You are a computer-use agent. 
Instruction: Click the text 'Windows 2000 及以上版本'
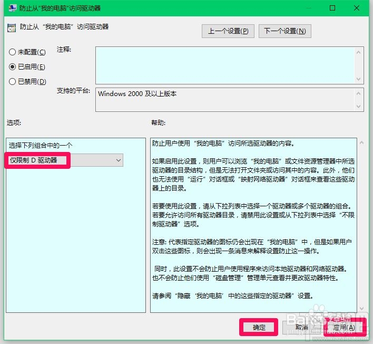point(138,93)
